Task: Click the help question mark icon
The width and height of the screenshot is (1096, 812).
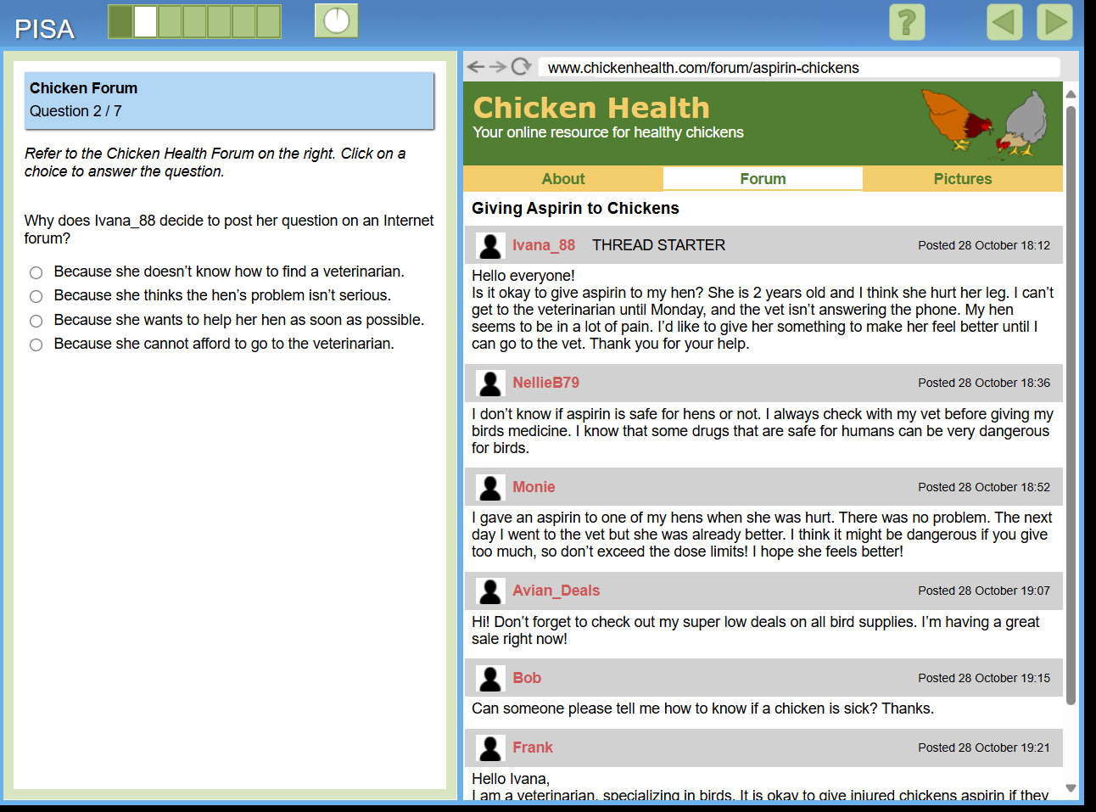Action: (906, 22)
